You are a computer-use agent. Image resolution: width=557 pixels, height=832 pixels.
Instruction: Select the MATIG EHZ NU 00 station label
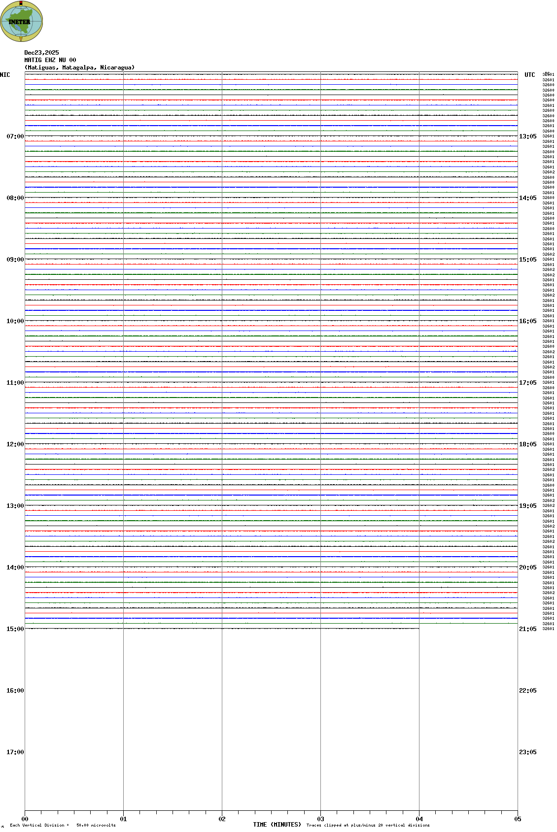click(x=50, y=60)
